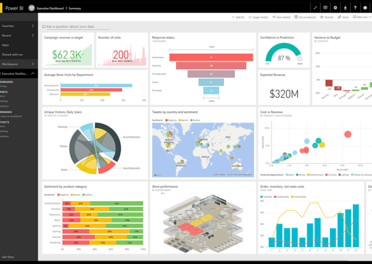Enter full screen mode icon
This screenshot has height=264, width=372.
(315, 8)
